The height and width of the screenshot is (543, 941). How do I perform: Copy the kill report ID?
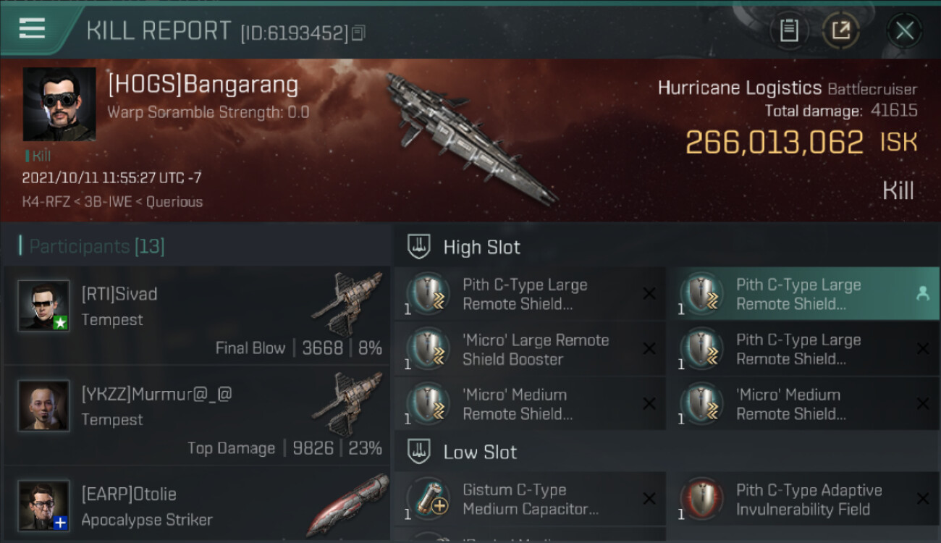point(359,33)
